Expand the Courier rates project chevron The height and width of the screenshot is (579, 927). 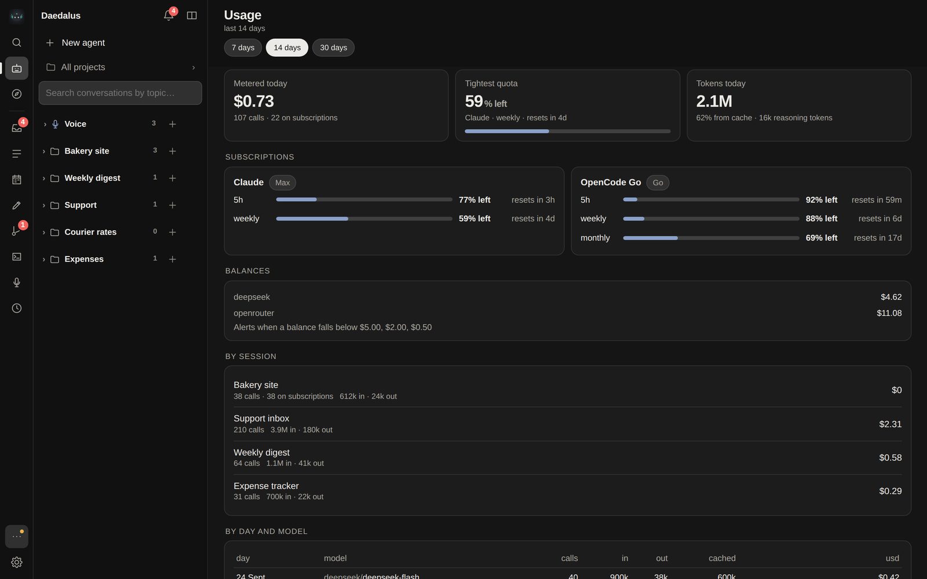point(44,232)
